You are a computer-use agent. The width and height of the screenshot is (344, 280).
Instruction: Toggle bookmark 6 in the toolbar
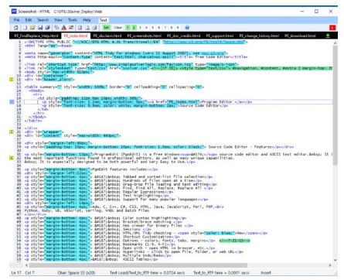pos(159,28)
